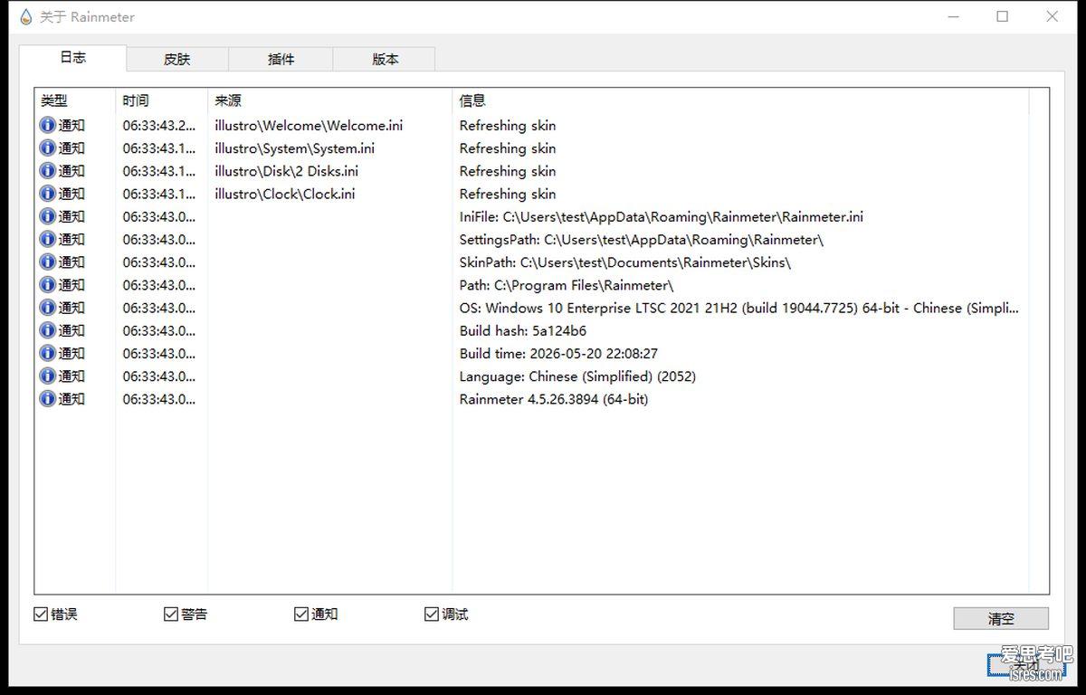
Task: Click the Rainmeter droplet icon in title bar
Action: coord(25,17)
